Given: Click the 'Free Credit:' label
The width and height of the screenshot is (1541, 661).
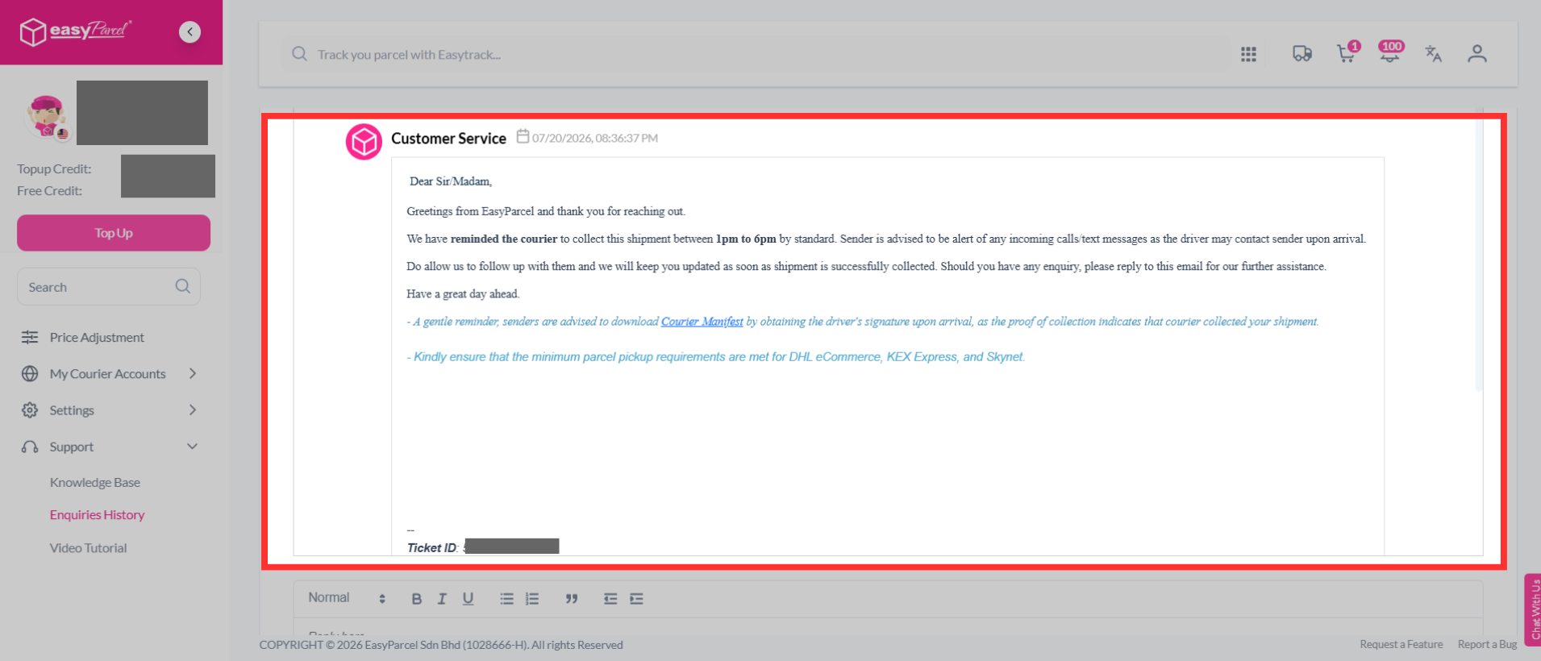Looking at the screenshot, I should pos(49,190).
